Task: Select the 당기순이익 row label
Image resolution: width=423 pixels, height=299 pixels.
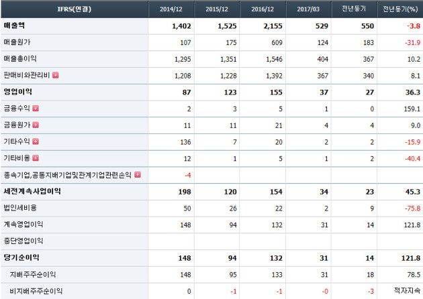Action: (21, 257)
